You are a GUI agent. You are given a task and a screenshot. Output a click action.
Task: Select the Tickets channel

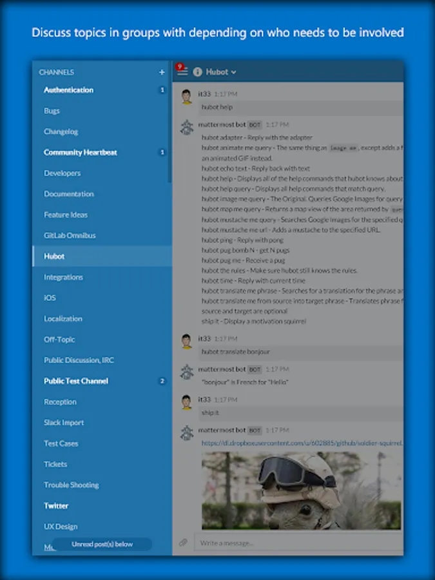click(102, 464)
